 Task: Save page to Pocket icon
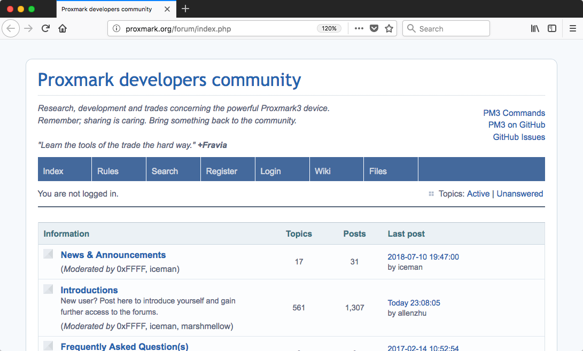pos(374,29)
